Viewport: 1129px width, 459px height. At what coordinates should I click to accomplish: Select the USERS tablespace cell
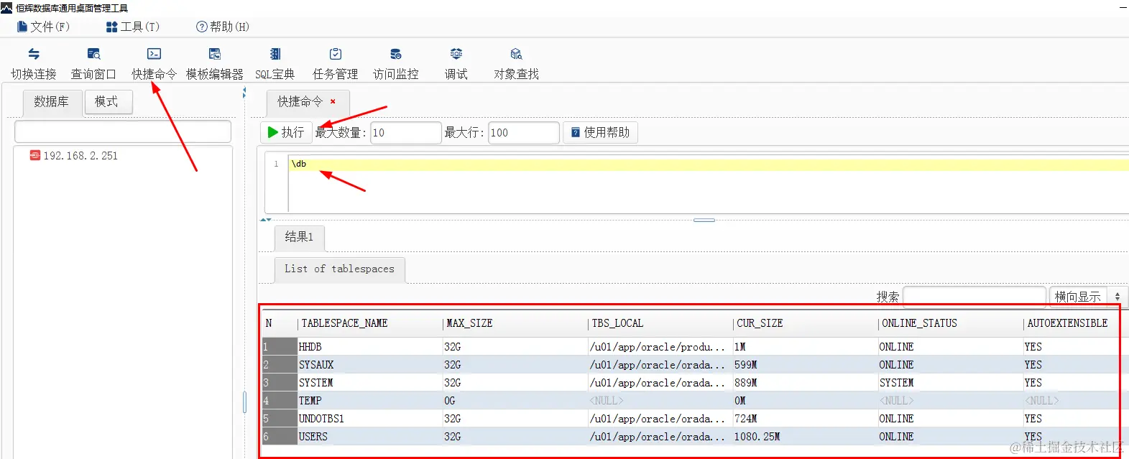coord(370,437)
